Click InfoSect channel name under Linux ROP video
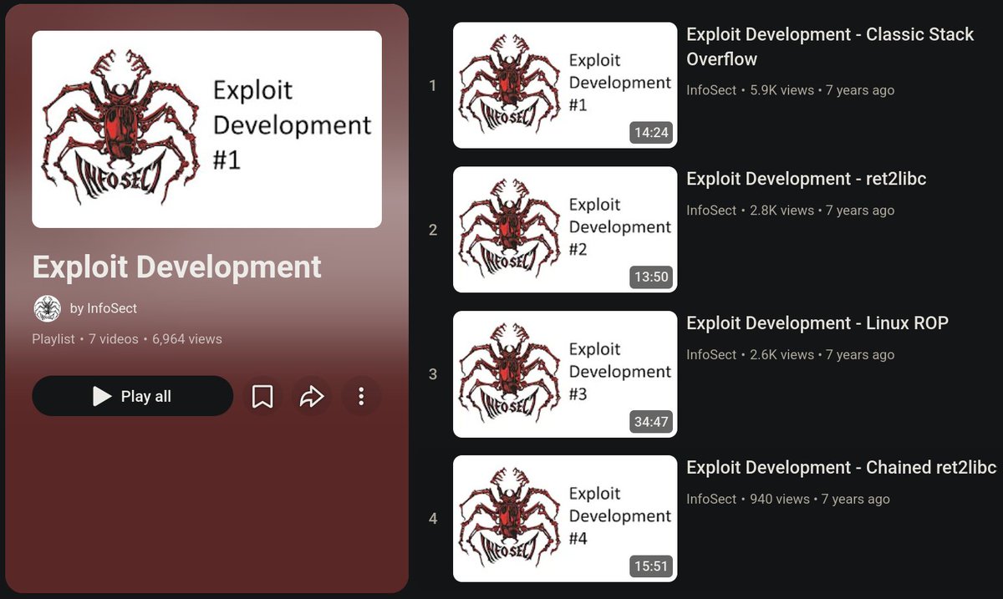 (x=711, y=355)
